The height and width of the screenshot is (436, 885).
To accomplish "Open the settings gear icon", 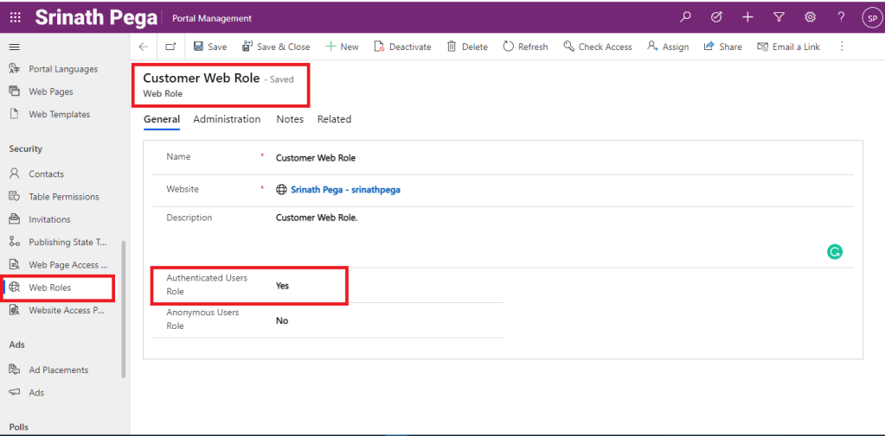I will pos(810,17).
